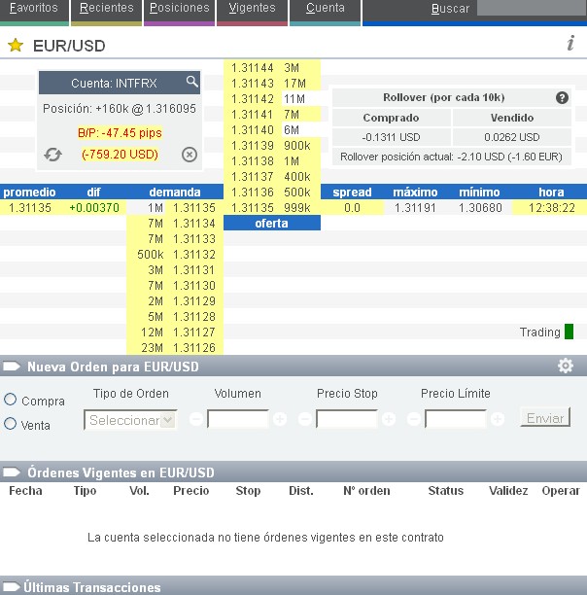Viewport: 587px width, 595px height.
Task: Focus the Precio Stop input field
Action: click(347, 419)
